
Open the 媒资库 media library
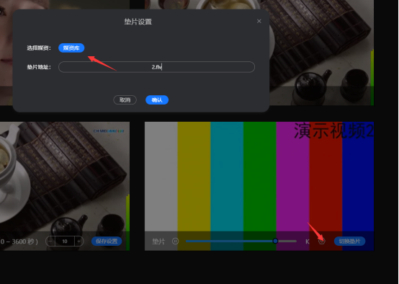pos(71,48)
